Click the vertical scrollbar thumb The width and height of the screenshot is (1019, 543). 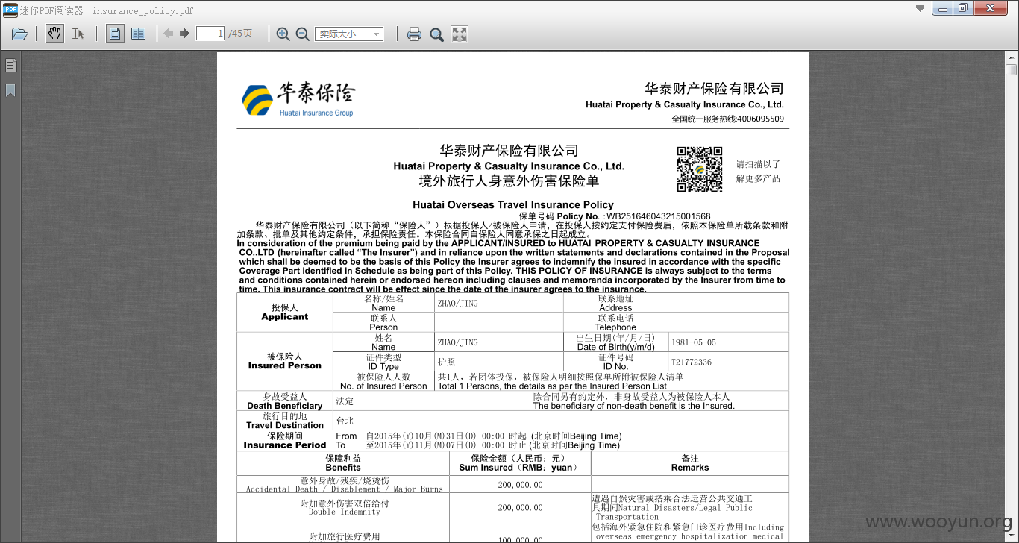[x=1012, y=70]
